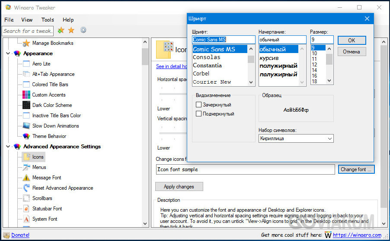Click the orange Bookmarks star toolbar icon

[x=71, y=30]
